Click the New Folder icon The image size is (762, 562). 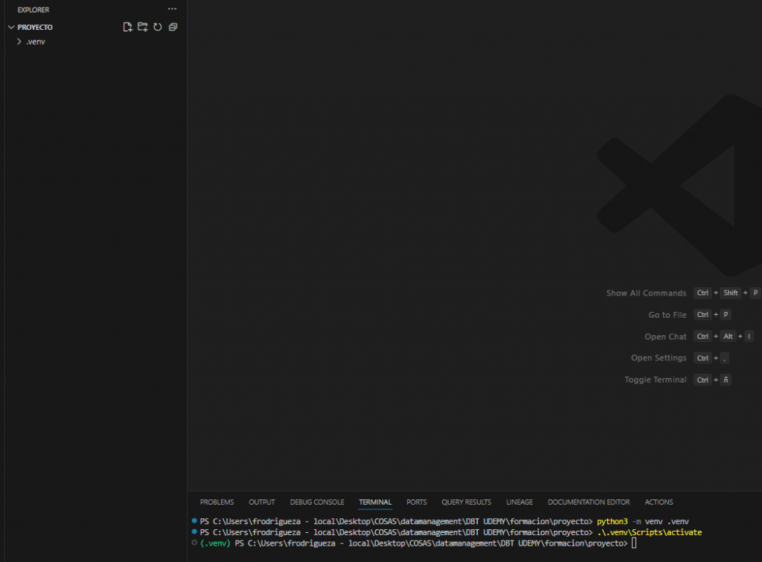coord(142,27)
